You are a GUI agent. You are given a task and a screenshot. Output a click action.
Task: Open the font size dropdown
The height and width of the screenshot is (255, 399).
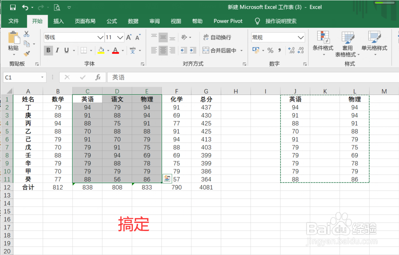pos(121,37)
